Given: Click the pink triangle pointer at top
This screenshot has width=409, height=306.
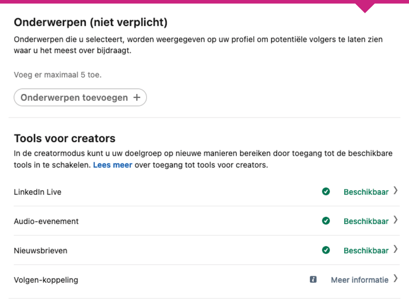Looking at the screenshot, I should (365, 7).
